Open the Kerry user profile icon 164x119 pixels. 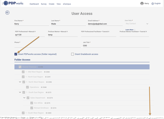(x=142, y=4)
